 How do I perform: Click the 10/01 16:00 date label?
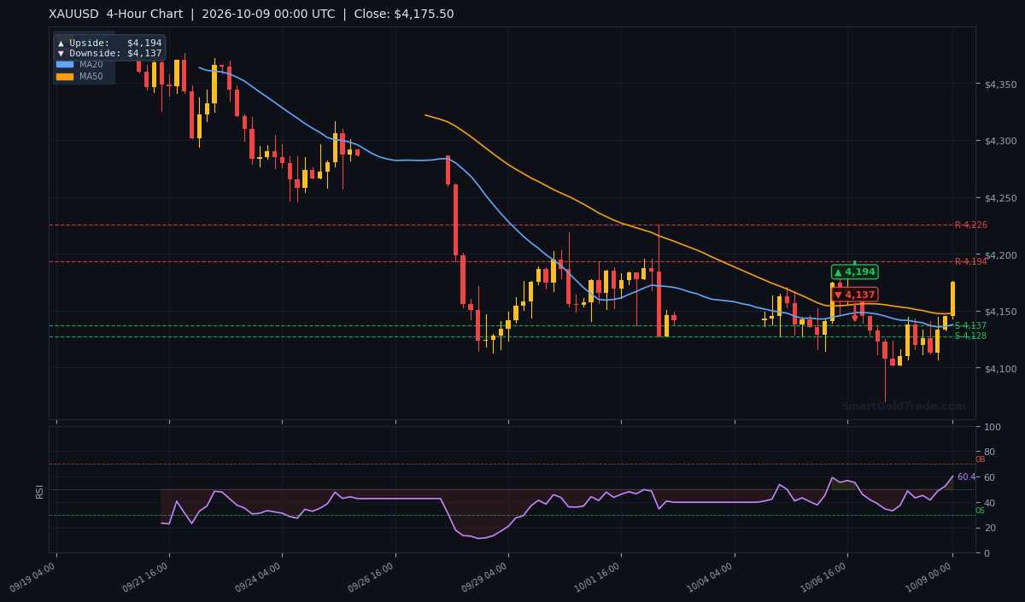(597, 576)
